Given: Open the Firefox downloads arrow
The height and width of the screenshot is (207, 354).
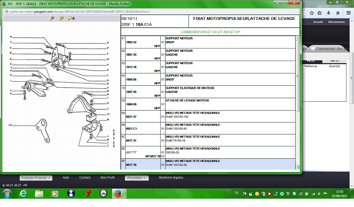Looking at the screenshot, I should tap(328, 13).
